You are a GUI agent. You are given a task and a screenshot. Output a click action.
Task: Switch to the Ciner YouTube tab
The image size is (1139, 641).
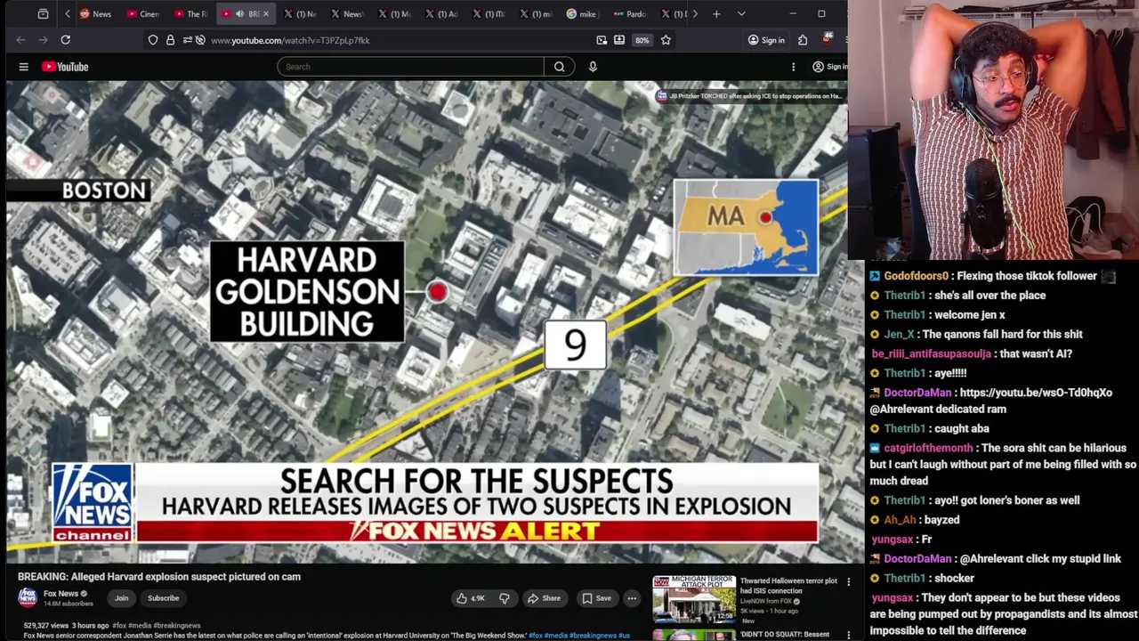point(142,13)
